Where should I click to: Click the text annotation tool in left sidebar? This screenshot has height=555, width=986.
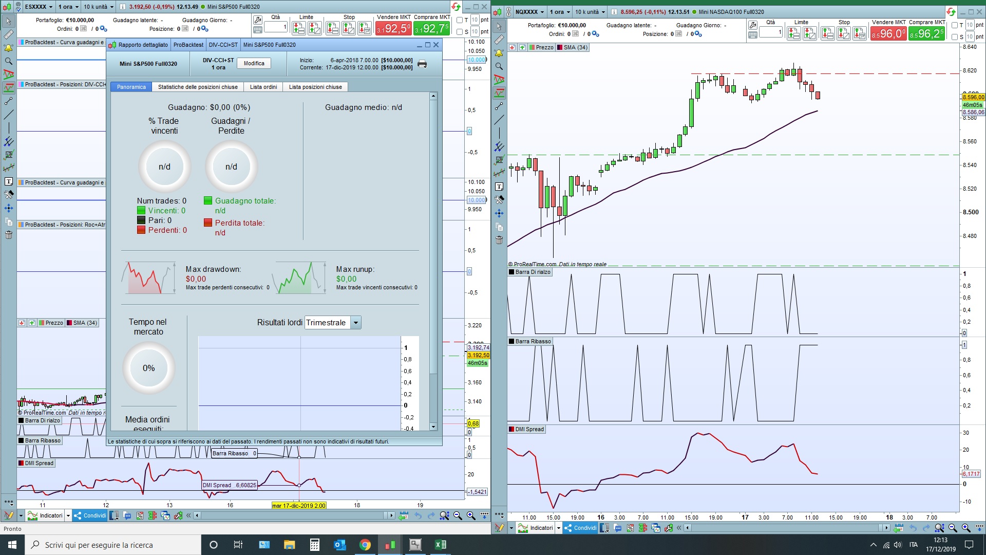(8, 181)
